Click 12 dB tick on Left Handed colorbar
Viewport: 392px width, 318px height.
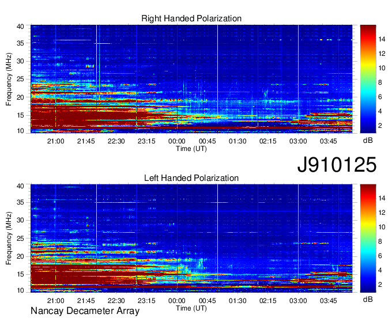coord(382,213)
